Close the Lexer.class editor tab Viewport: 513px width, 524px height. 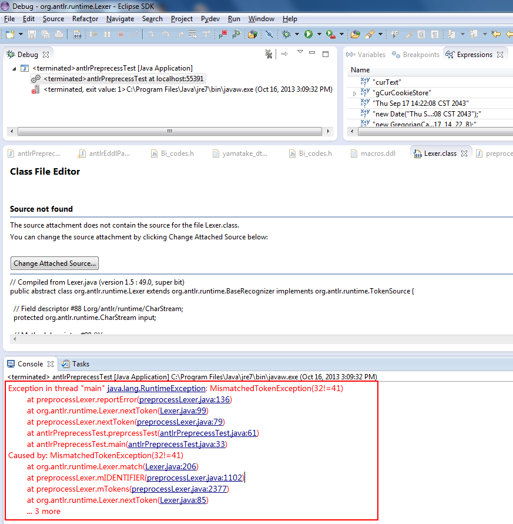click(x=464, y=153)
